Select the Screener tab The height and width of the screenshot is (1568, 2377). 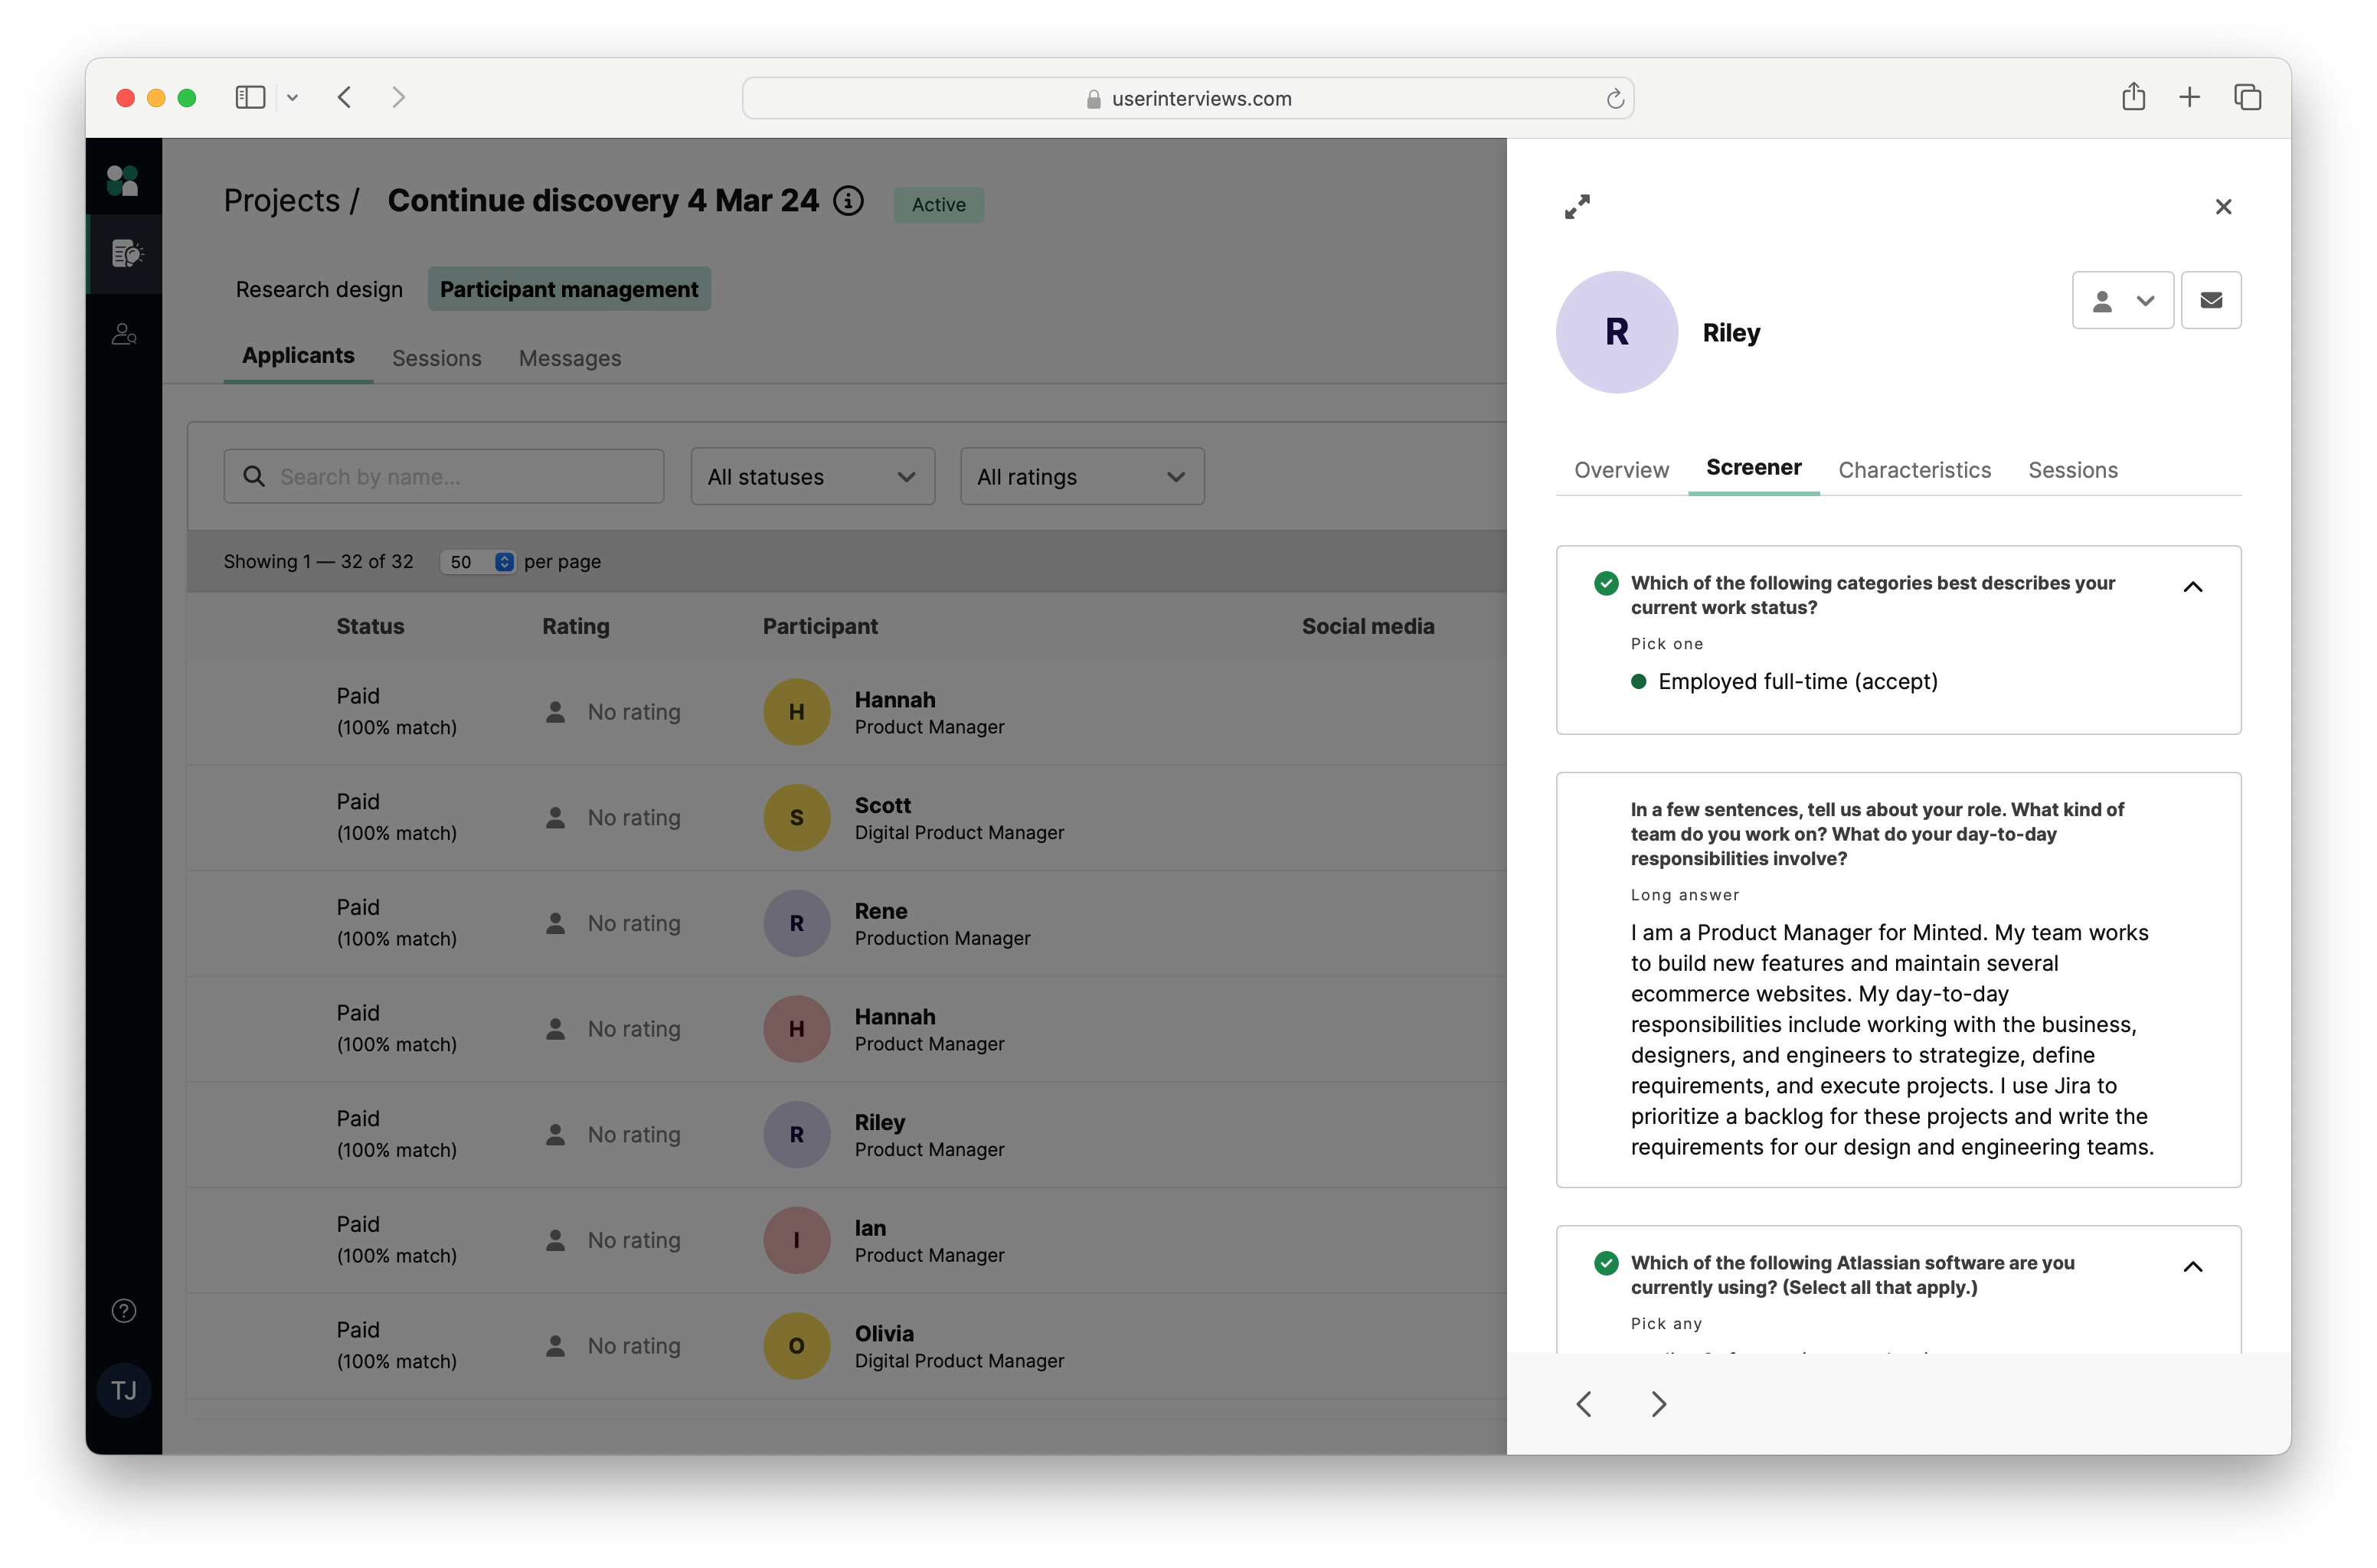(x=1752, y=467)
